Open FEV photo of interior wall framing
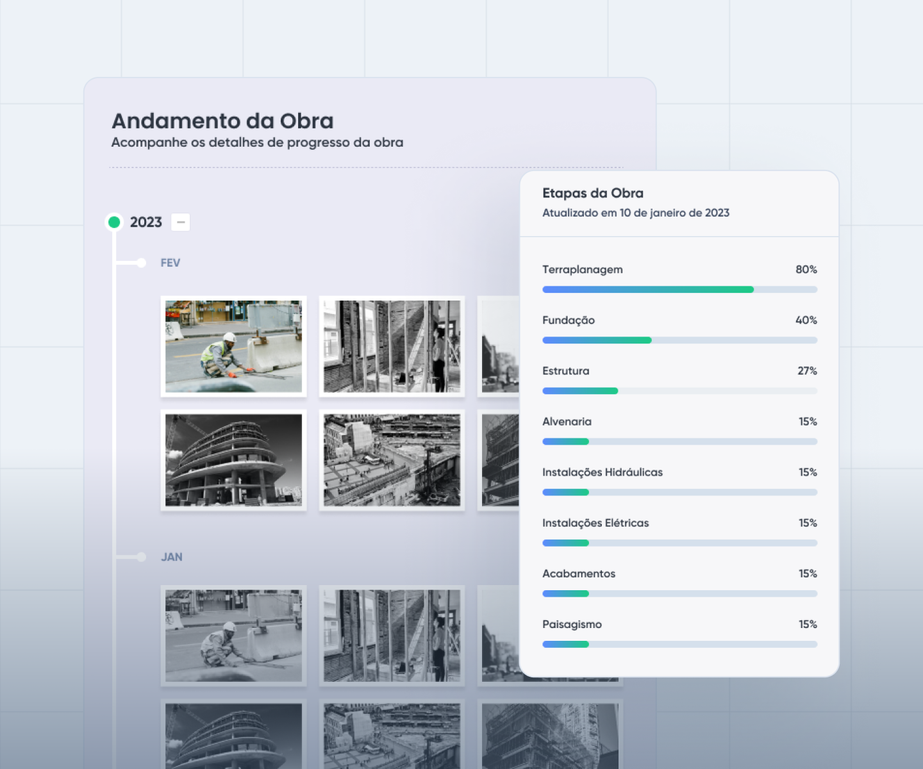The width and height of the screenshot is (923, 769). (x=392, y=347)
